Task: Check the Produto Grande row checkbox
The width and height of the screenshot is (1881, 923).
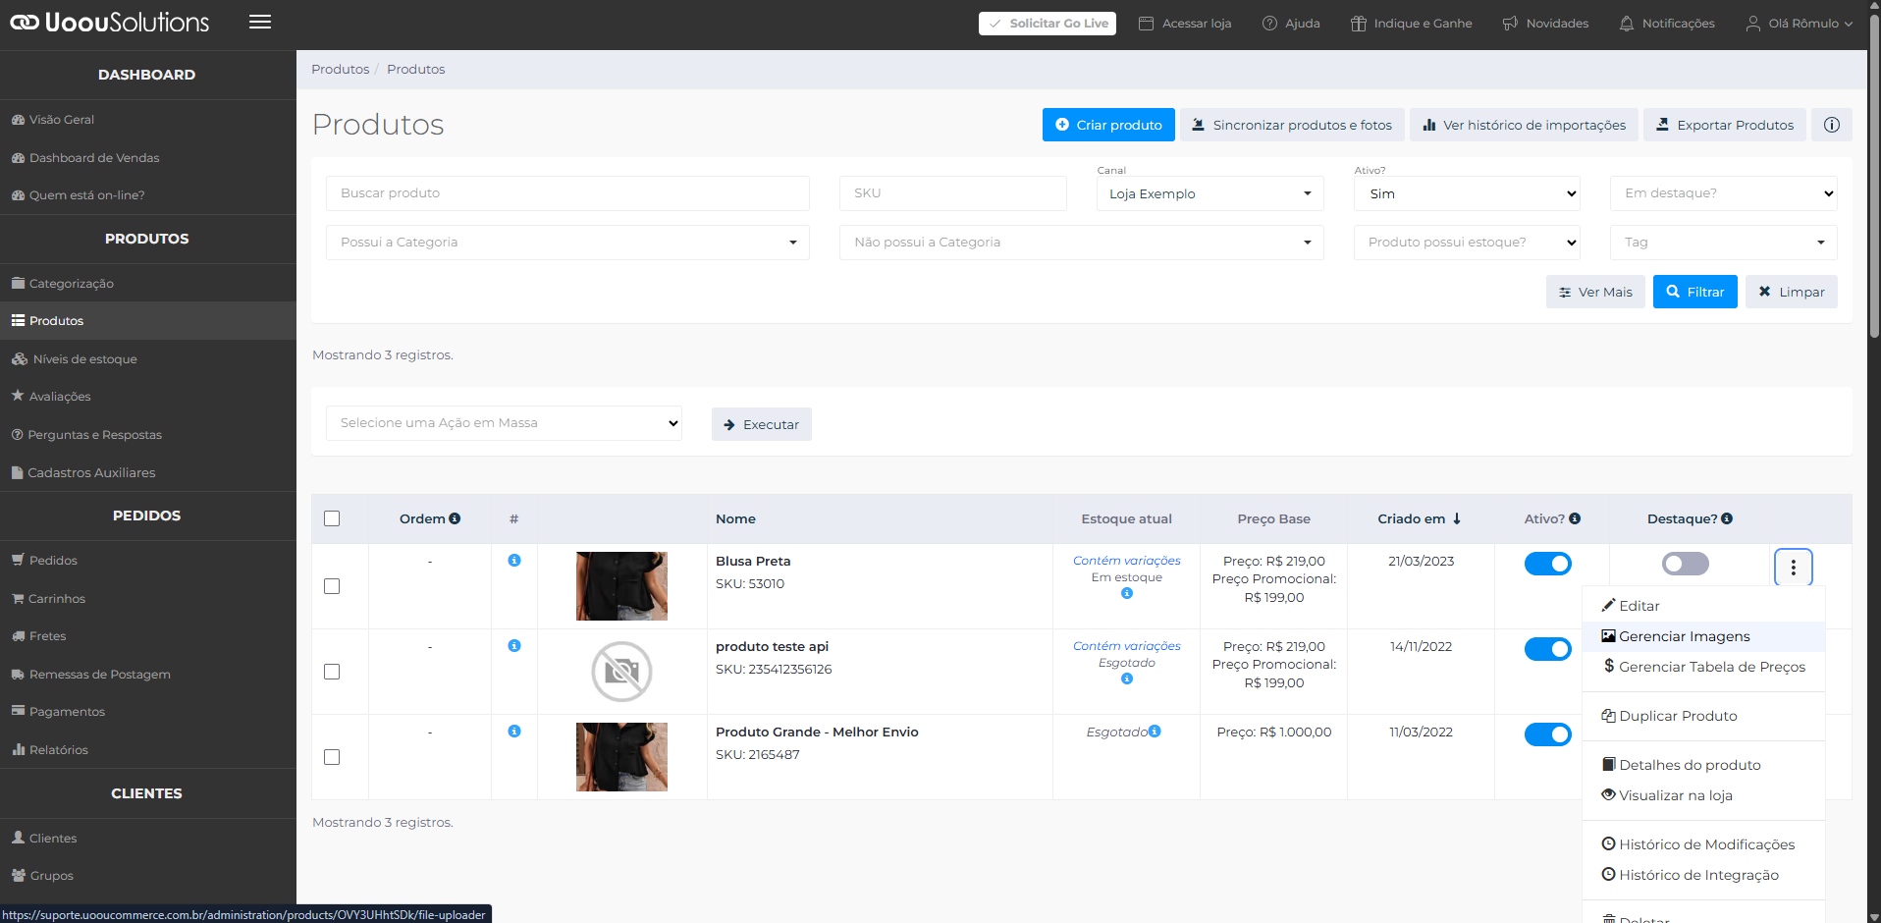Action: tap(332, 757)
